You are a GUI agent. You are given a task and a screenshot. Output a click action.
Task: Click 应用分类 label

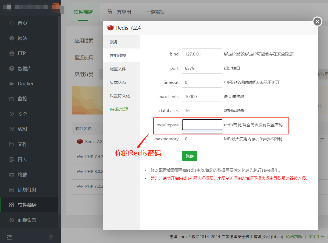(x=84, y=74)
